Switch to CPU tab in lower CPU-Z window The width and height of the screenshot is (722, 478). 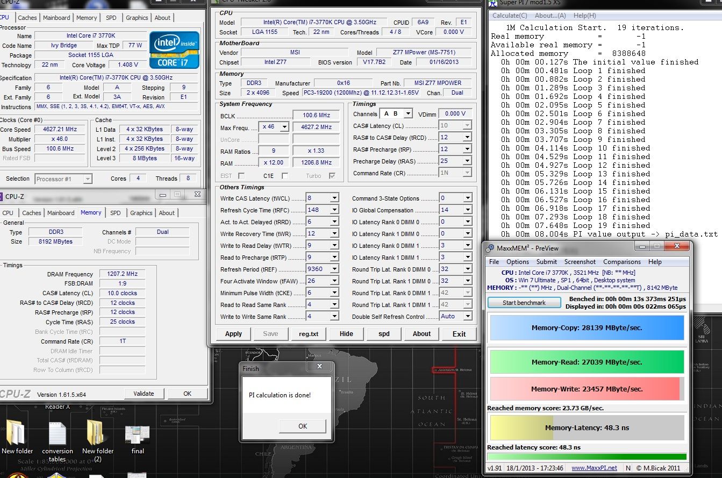coord(8,213)
